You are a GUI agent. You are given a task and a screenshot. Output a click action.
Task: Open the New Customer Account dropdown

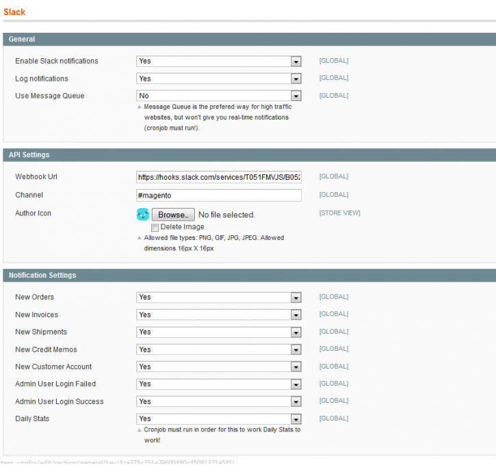218,367
